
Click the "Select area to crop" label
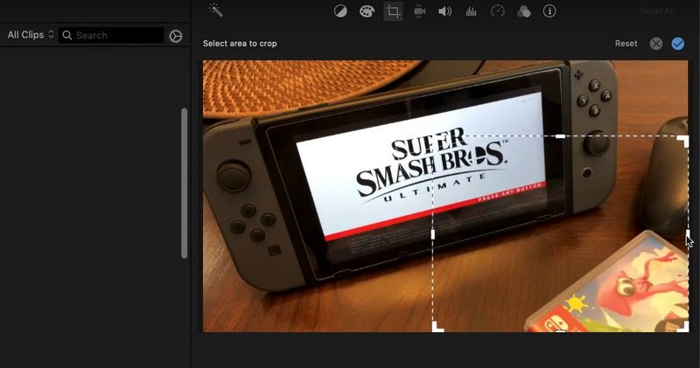240,43
